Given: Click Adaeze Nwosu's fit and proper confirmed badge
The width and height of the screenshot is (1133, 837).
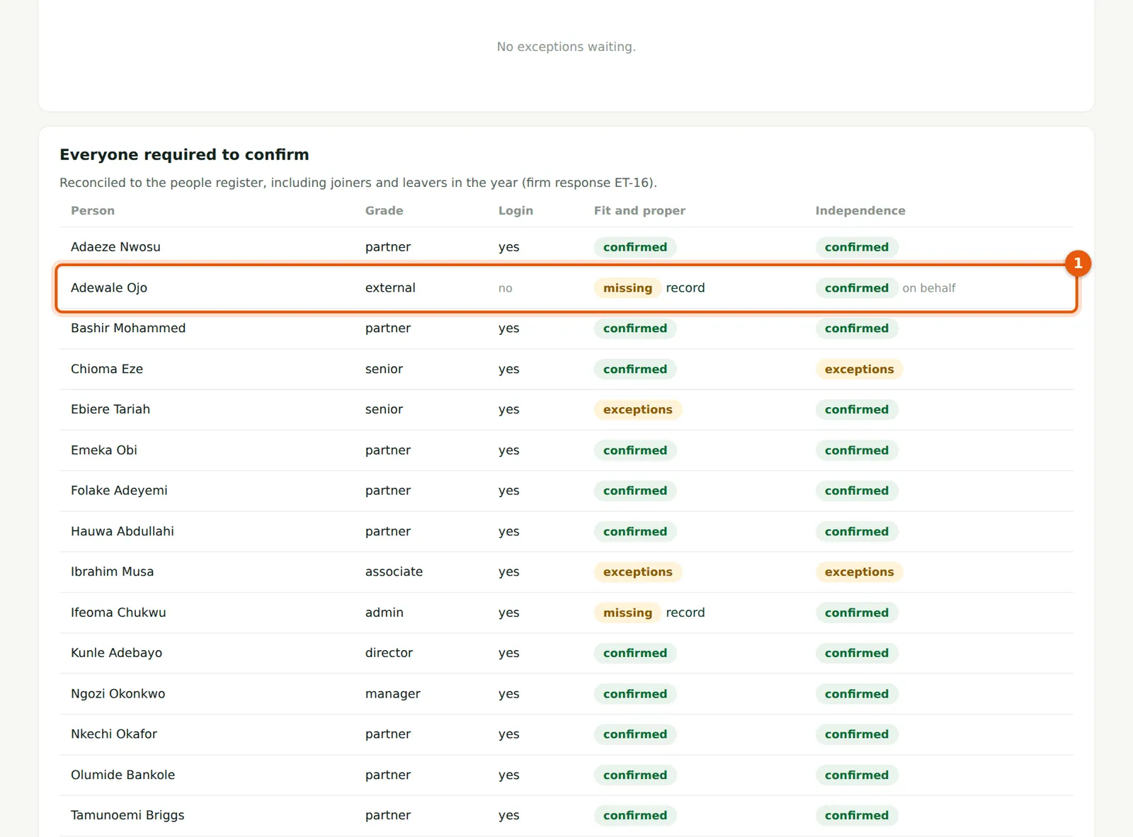Looking at the screenshot, I should click(635, 247).
